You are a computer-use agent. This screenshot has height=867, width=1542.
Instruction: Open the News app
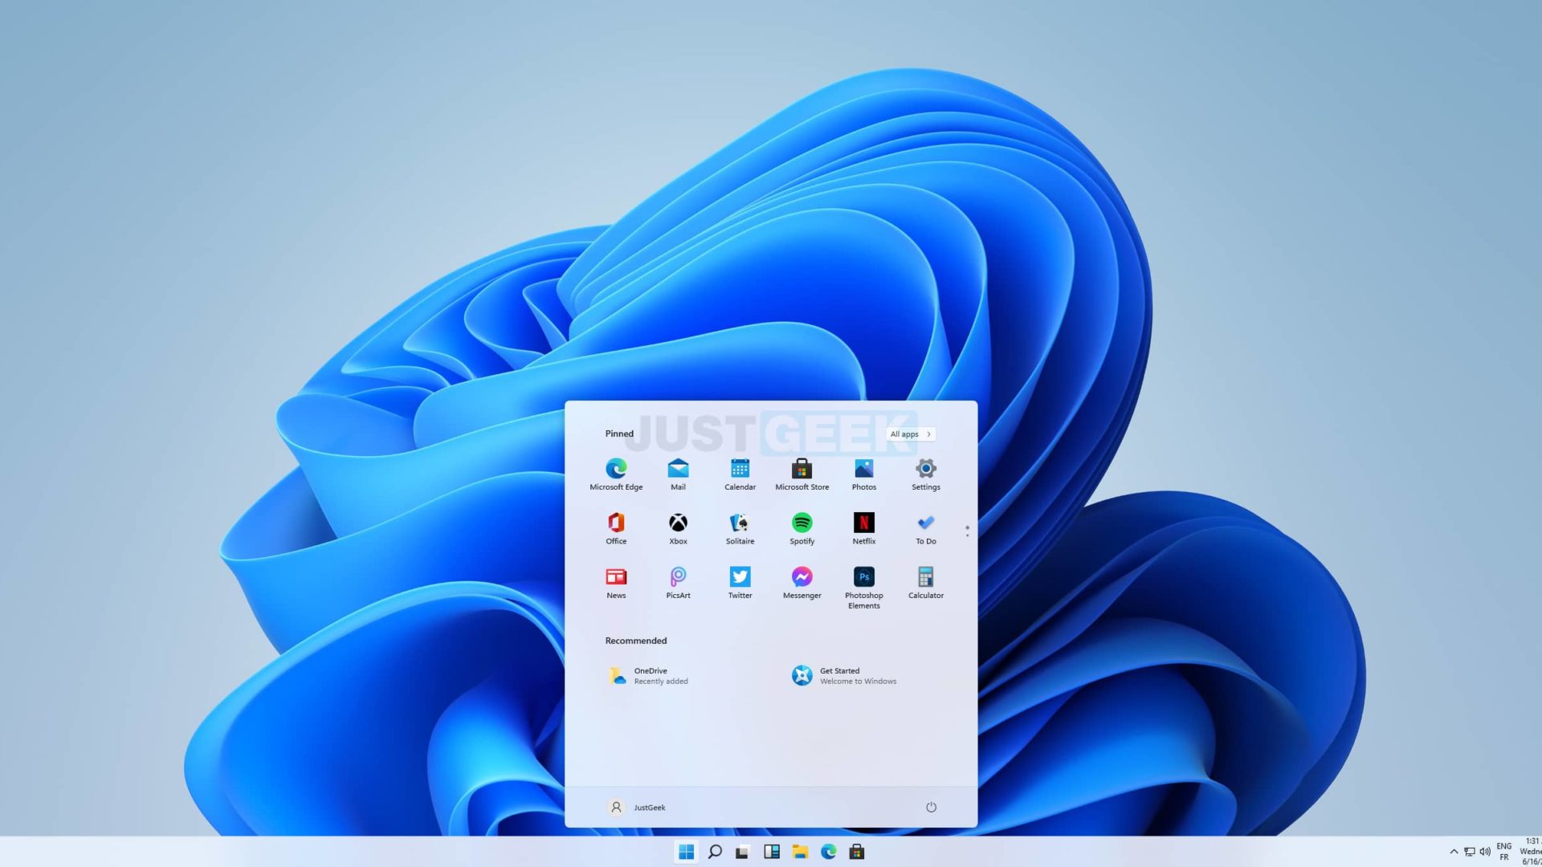point(616,584)
